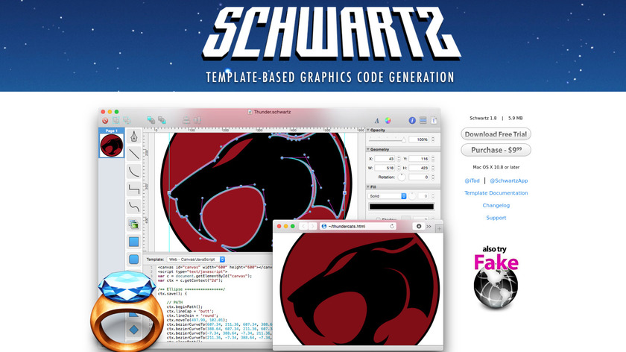
Task: Click the ~/thundercats.html address bar
Action: (x=358, y=226)
